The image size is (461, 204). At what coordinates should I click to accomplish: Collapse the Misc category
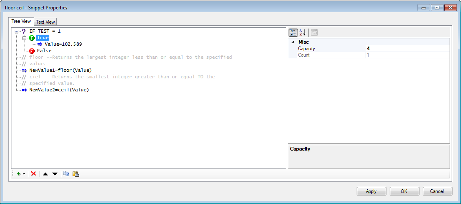[292, 42]
